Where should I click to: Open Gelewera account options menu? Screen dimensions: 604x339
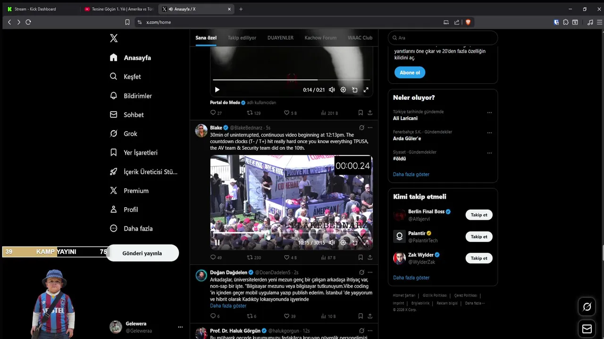[180, 327]
